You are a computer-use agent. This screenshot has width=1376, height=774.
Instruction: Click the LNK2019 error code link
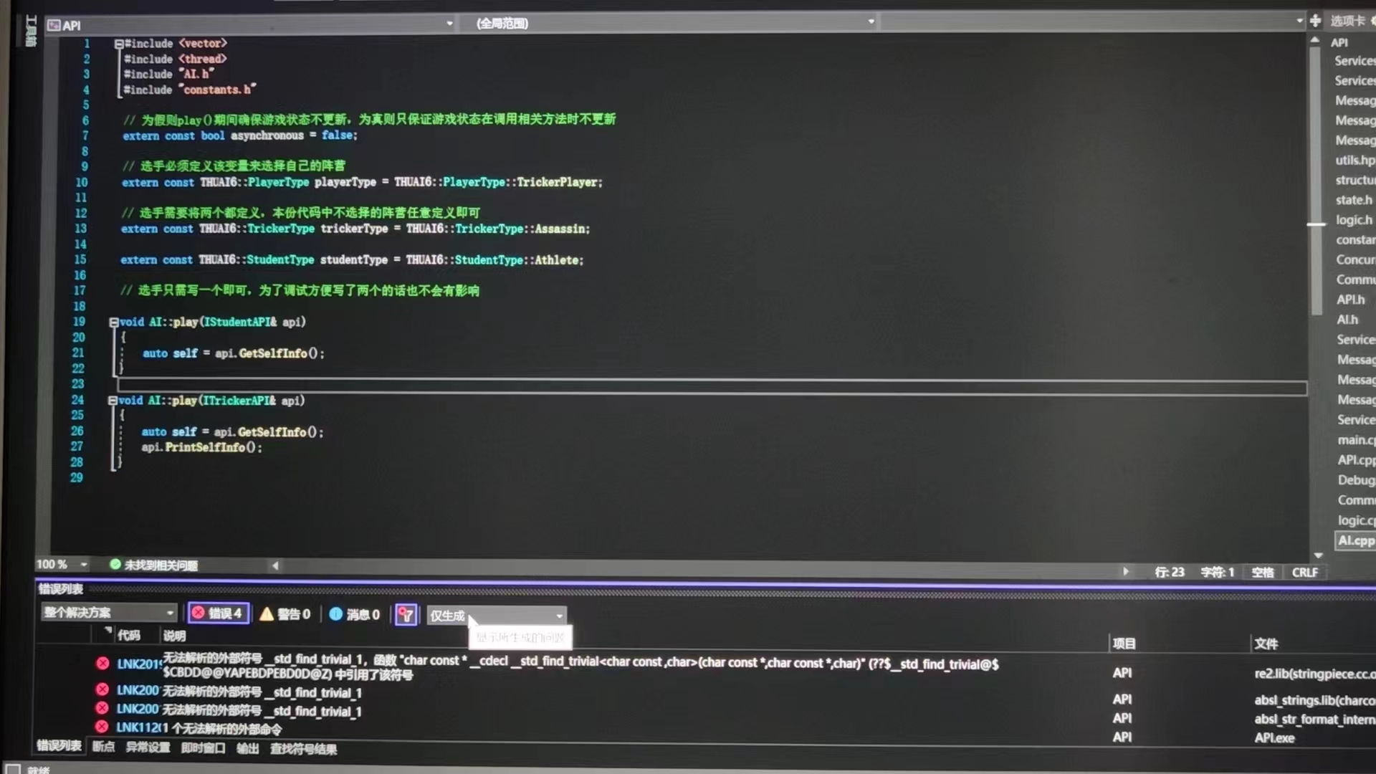coord(138,664)
